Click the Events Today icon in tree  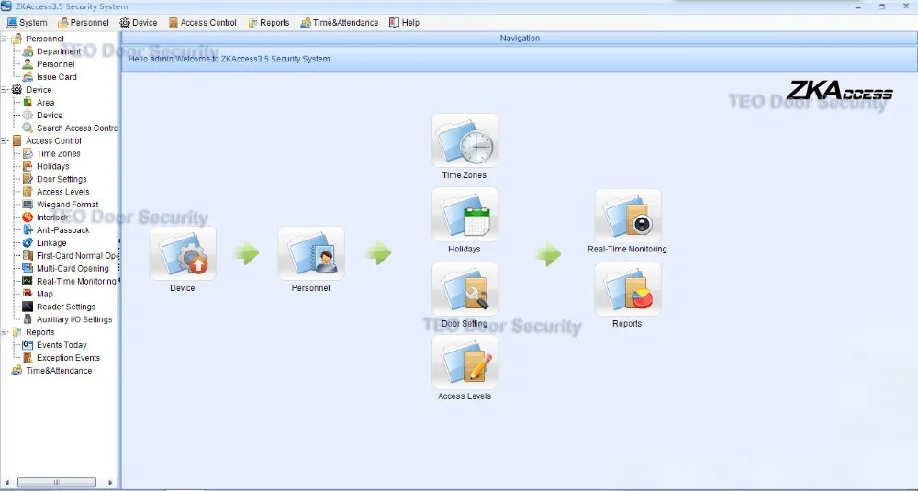28,345
